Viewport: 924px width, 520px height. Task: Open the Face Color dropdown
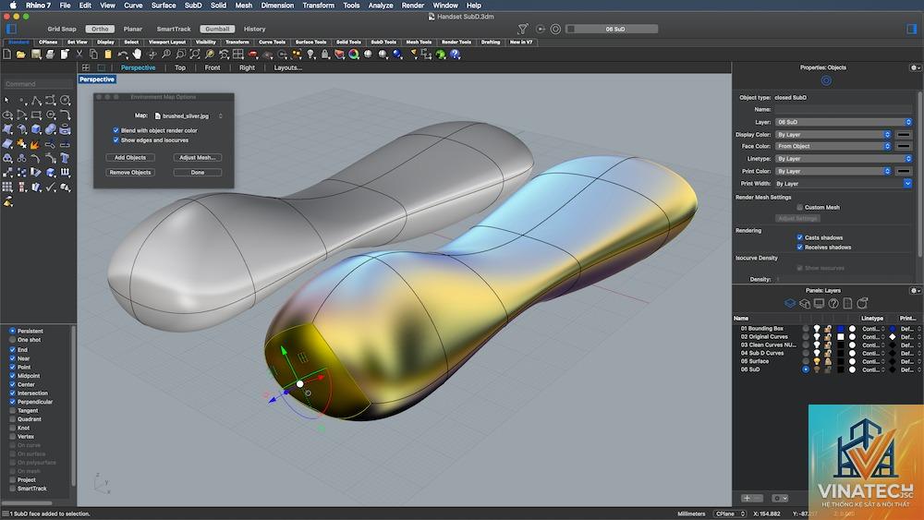pyautogui.click(x=833, y=146)
